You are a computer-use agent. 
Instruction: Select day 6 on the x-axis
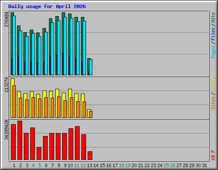(46, 165)
